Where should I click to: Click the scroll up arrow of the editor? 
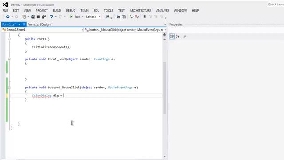pos(165,39)
